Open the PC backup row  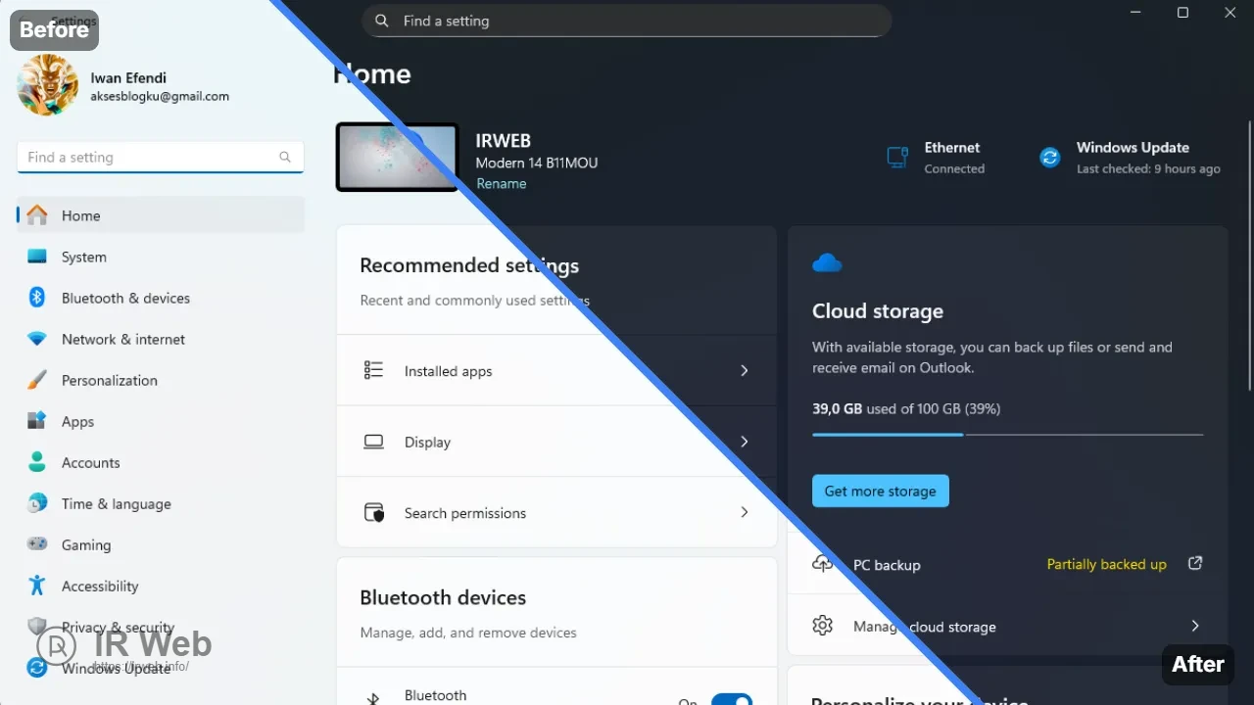coord(1008,564)
